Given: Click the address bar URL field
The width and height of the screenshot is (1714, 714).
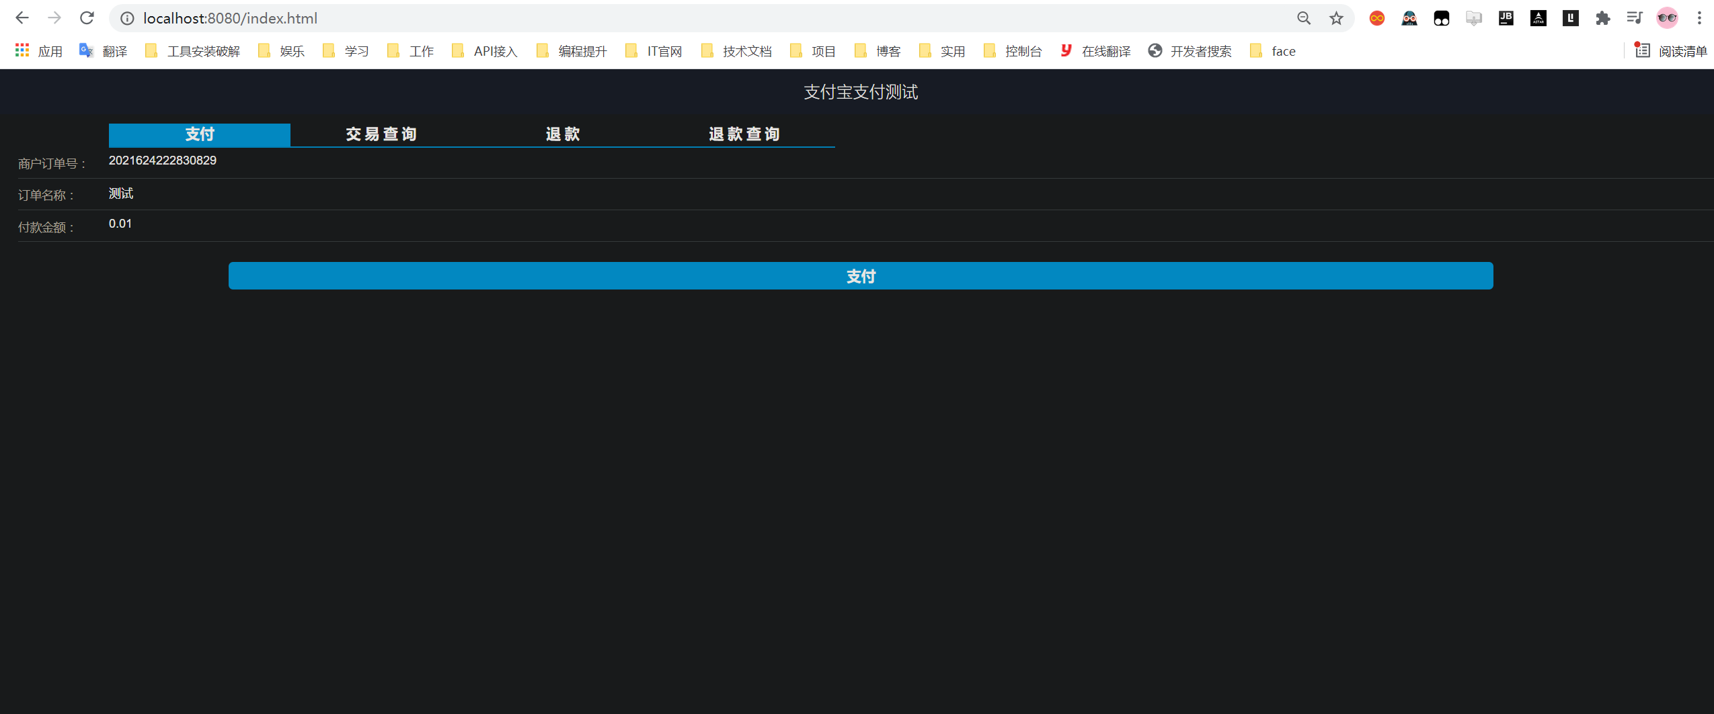Looking at the screenshot, I should click(230, 18).
